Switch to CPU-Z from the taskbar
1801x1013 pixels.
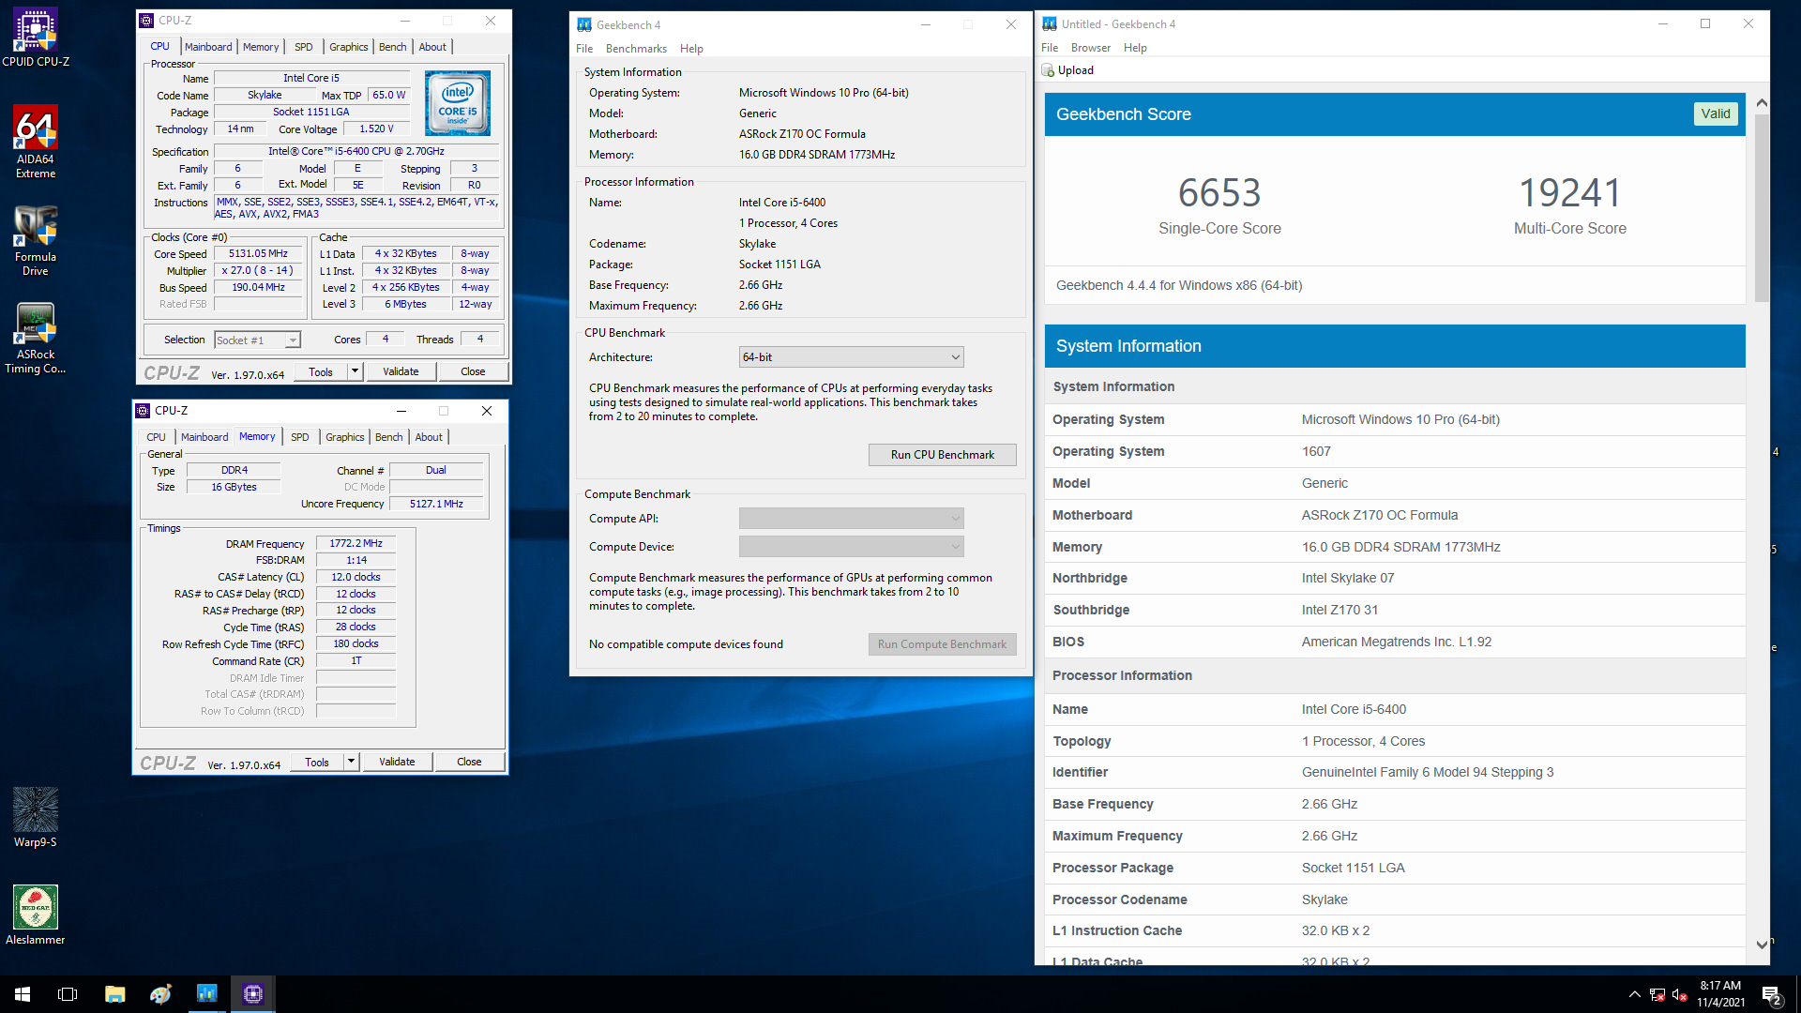[252, 994]
